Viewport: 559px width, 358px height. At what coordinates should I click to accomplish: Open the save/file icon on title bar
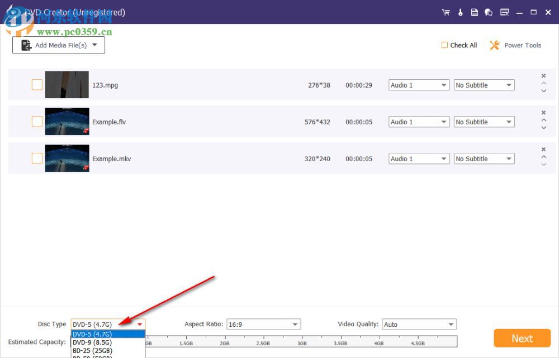pyautogui.click(x=474, y=12)
